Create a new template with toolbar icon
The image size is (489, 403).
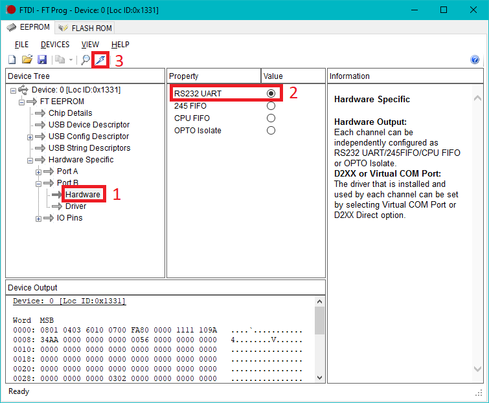point(12,60)
